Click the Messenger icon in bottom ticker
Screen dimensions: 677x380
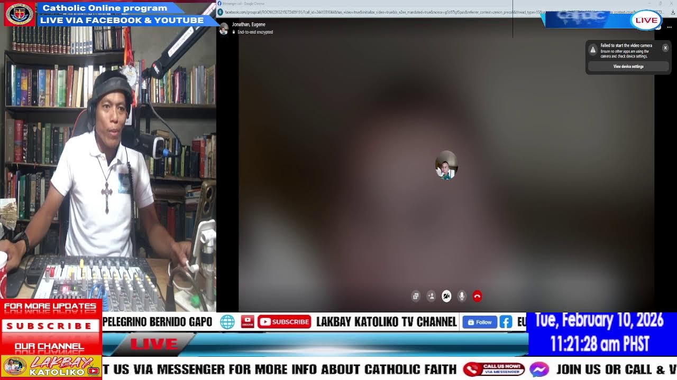(x=539, y=369)
